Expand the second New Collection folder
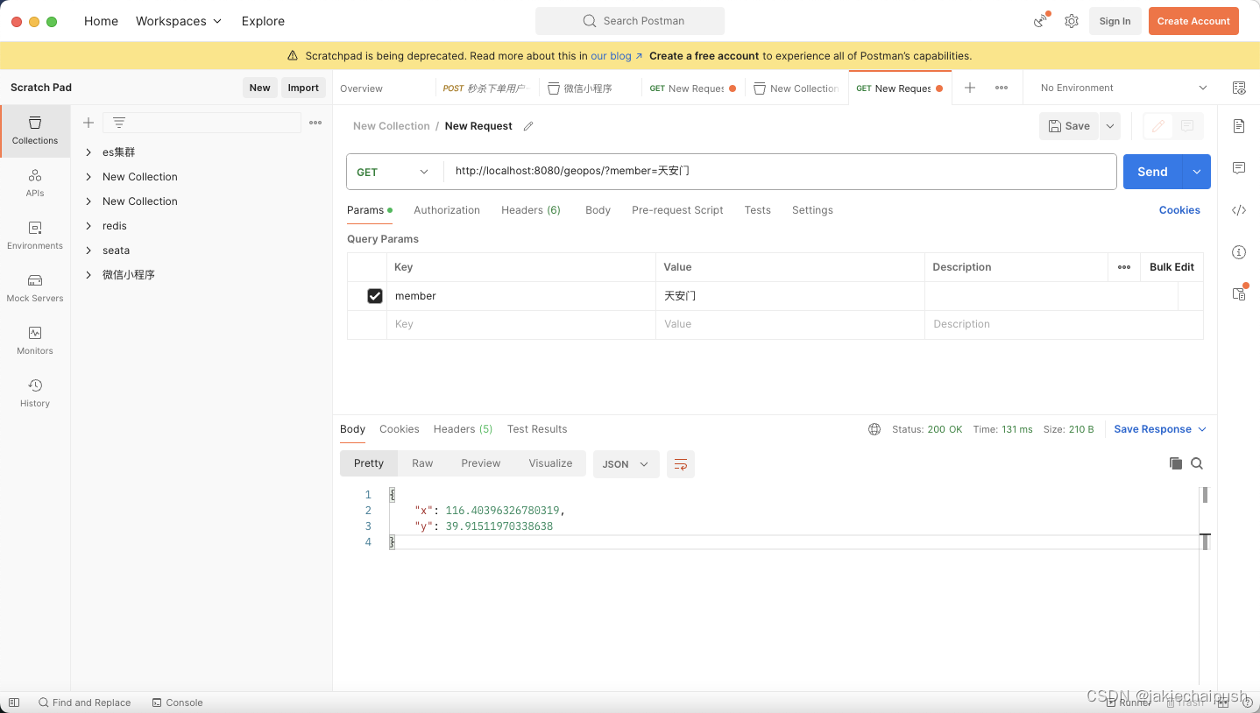This screenshot has width=1260, height=713. click(88, 201)
